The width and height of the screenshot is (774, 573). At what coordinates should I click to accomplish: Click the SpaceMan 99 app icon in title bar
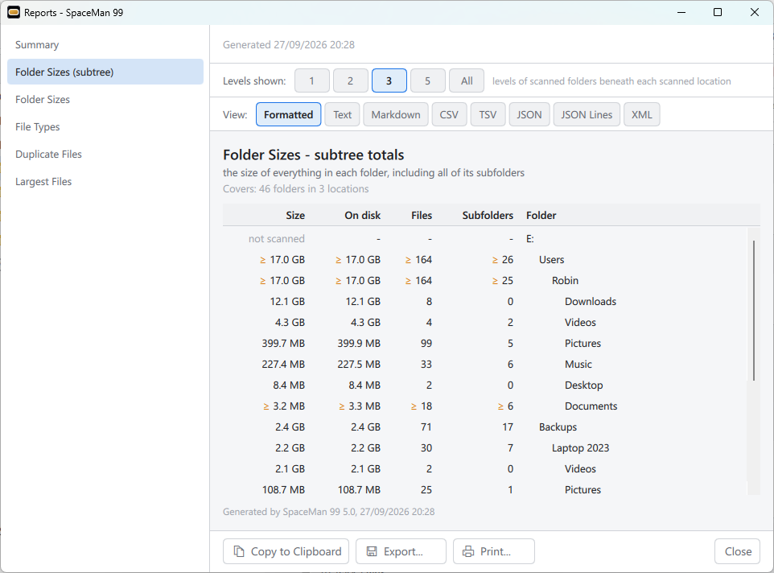(x=14, y=12)
